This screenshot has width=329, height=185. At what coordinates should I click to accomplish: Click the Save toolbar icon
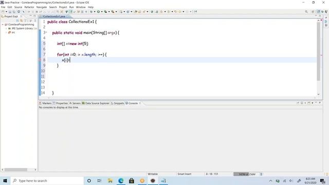(x=10, y=11)
